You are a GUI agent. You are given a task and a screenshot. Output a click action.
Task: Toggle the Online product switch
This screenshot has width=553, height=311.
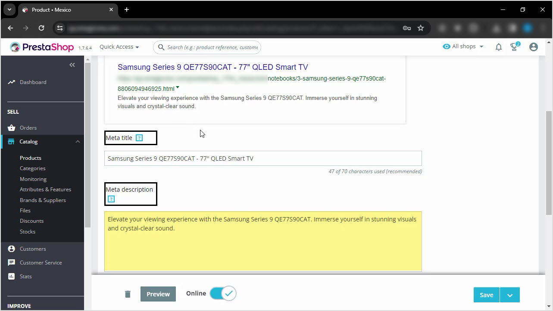tap(223, 294)
